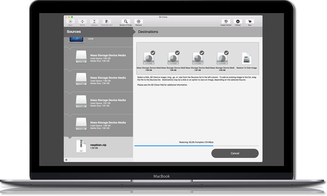
Task: Open the Videos toolbar icon
Action: [238, 22]
